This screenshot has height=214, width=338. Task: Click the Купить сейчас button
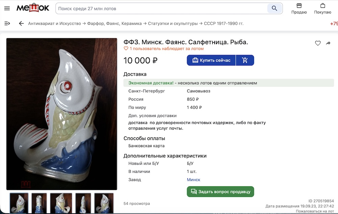(211, 60)
